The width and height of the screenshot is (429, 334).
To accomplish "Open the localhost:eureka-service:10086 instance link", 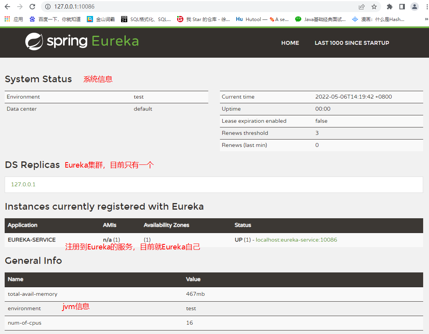I will [296, 240].
